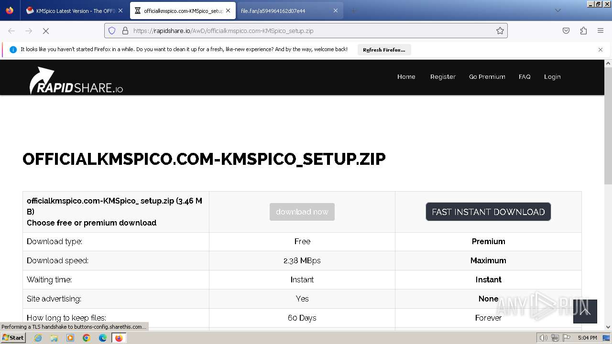
Task: Click the '60 Days' cell
Action: [x=302, y=318]
